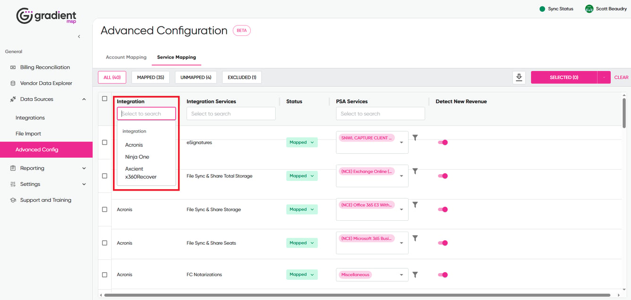Open Mapped status dropdown for File Sync & Share Storage
The width and height of the screenshot is (631, 300).
point(302,209)
